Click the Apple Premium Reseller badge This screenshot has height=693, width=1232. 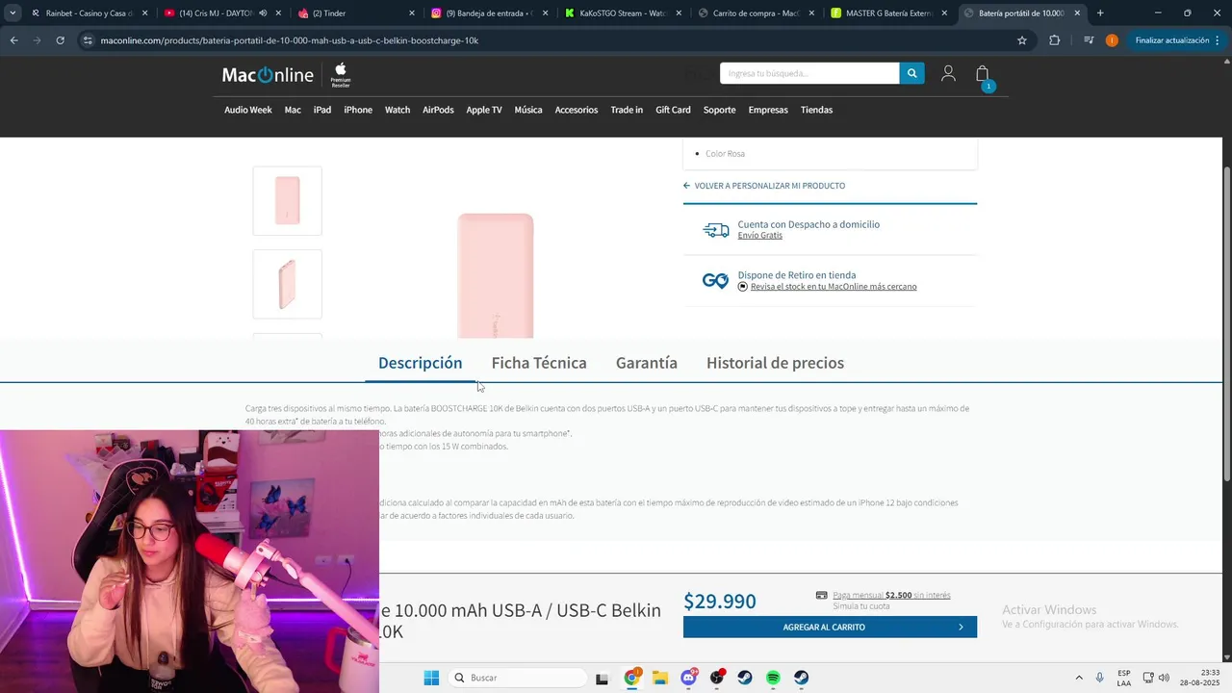341,75
